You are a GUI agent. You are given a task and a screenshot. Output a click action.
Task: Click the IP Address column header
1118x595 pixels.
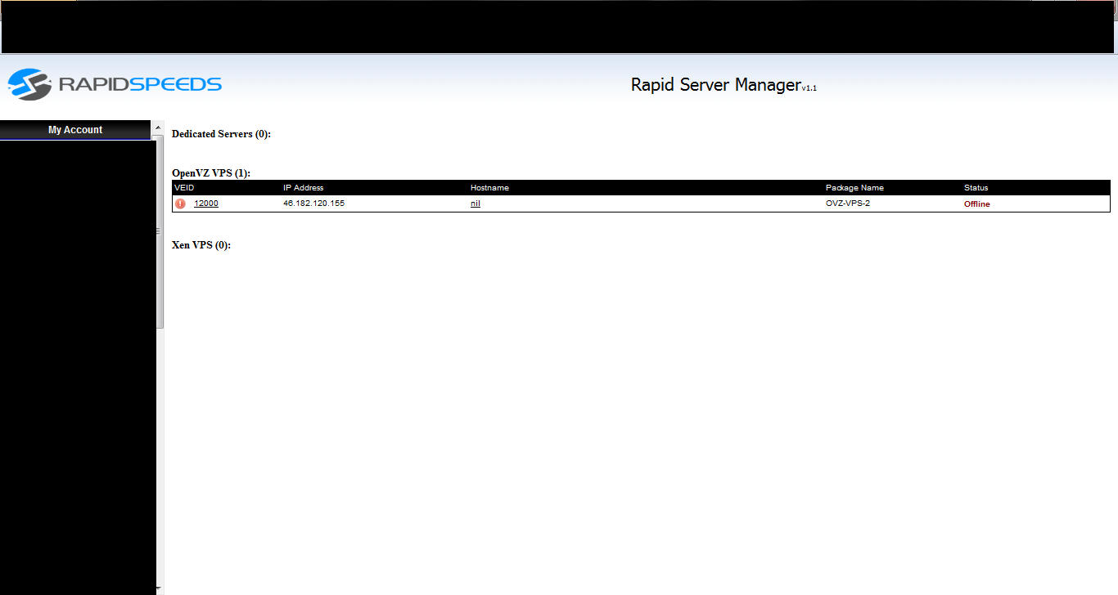304,188
